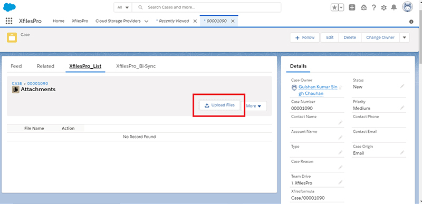The height and width of the screenshot is (204, 422).
Task: Edit the Case Origin pencil icon
Action: pyautogui.click(x=402, y=152)
